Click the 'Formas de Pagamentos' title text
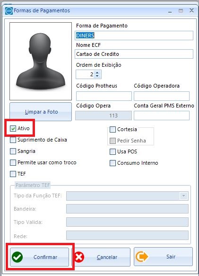 pyautogui.click(x=42, y=10)
